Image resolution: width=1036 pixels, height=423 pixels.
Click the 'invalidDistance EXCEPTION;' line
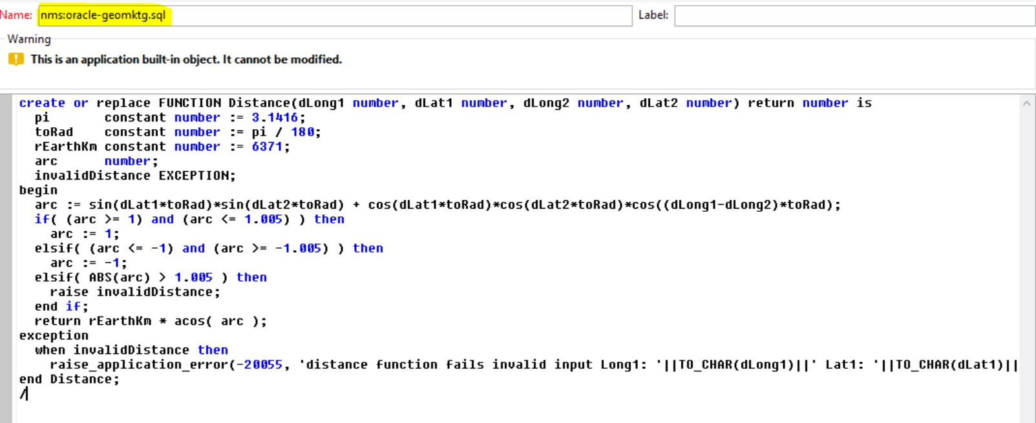135,176
